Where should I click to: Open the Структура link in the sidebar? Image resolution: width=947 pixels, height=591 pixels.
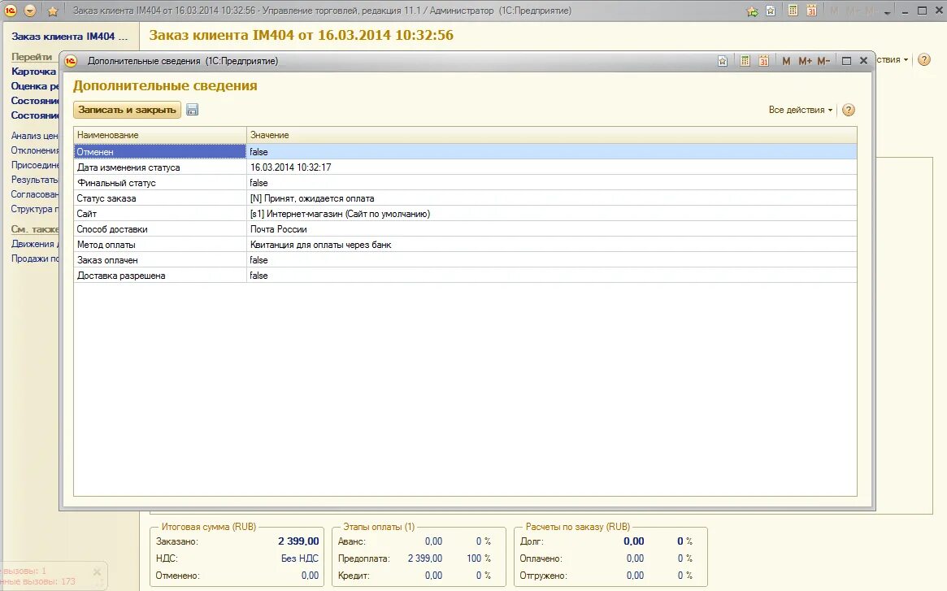click(x=35, y=209)
